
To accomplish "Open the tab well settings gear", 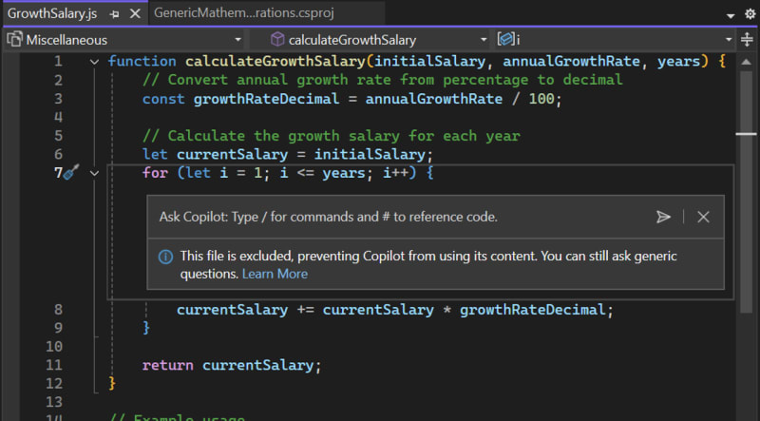I will (x=749, y=15).
